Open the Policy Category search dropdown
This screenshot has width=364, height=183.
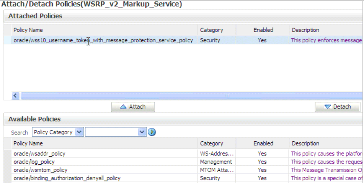pos(57,132)
